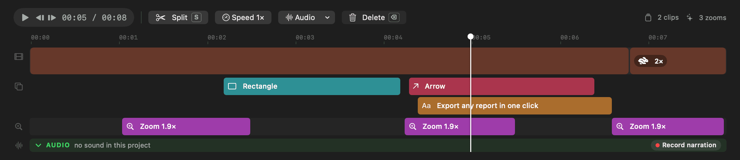Click the magnifier icon on last Zoom segment
This screenshot has width=740, height=160.
620,127
